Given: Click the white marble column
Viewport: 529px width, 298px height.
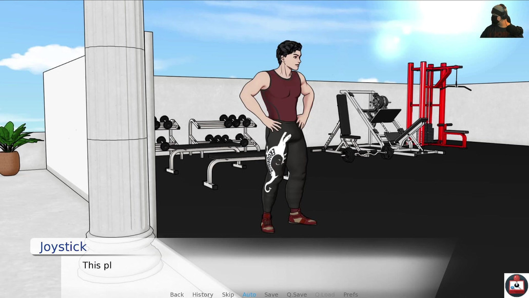Looking at the screenshot, I should tap(118, 128).
